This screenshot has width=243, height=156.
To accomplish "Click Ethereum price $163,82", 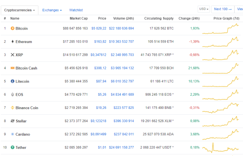I will (x=100, y=42).
